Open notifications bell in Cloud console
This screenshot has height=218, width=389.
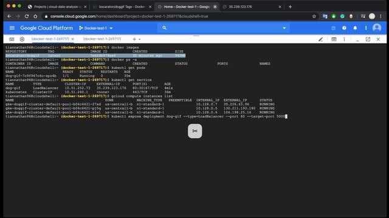click(355, 28)
